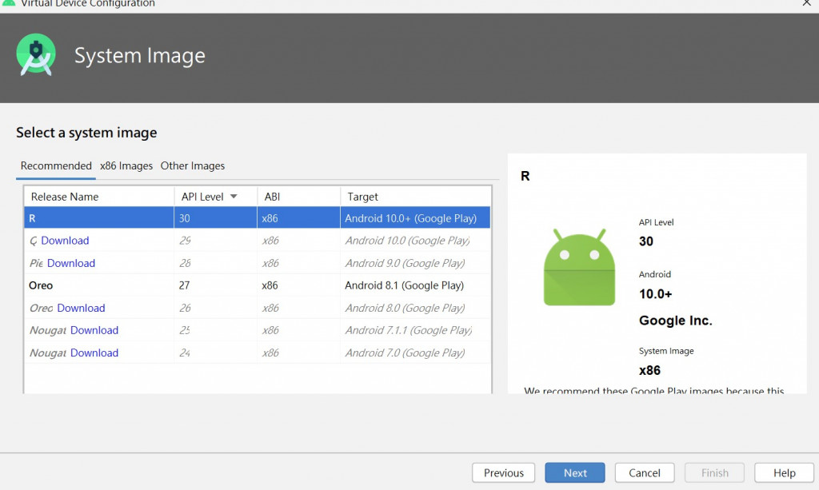Viewport: 819px width, 490px height.
Task: Select the Oreo API 27 row
Action: (257, 285)
